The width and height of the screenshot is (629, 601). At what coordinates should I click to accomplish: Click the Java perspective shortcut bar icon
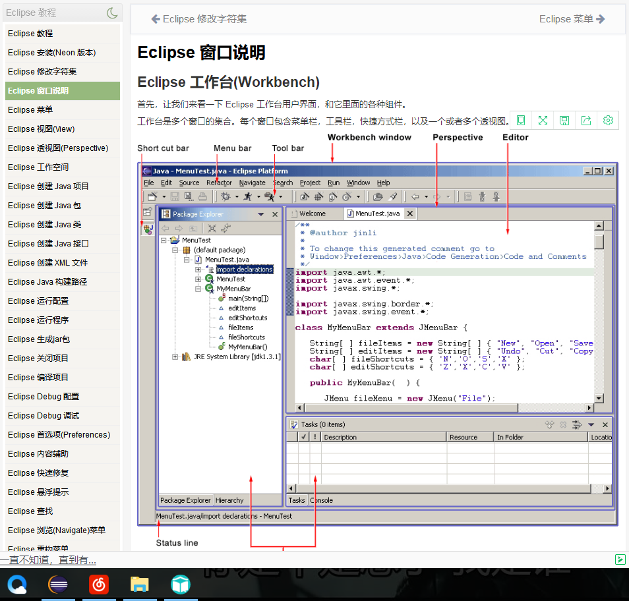pos(148,229)
